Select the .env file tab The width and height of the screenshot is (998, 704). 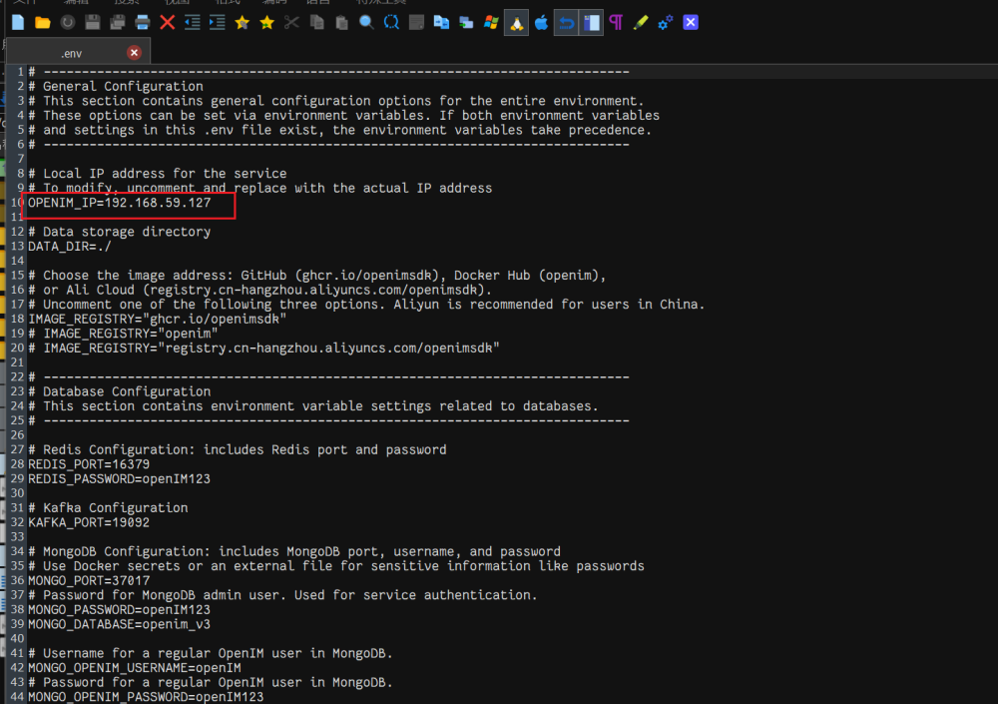click(72, 53)
